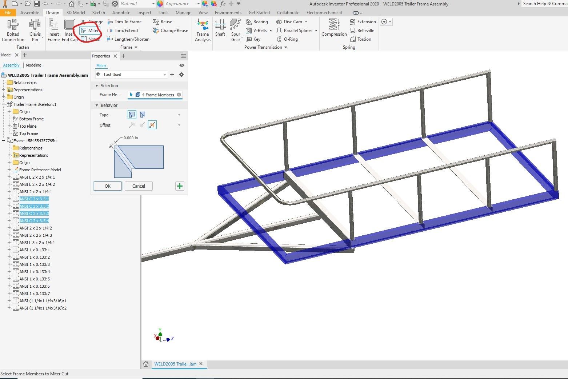This screenshot has width=568, height=379.
Task: Launch the Compression spring generator
Action: (x=334, y=28)
